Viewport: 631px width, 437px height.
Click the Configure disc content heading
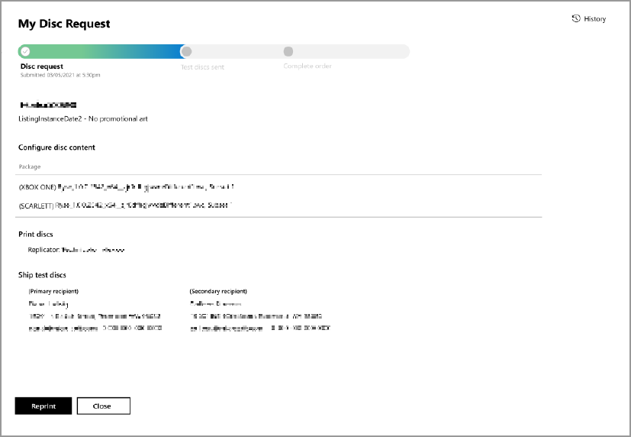click(56, 147)
